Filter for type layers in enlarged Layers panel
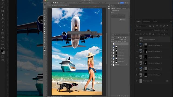The height and width of the screenshot is (97, 173). point(157,26)
